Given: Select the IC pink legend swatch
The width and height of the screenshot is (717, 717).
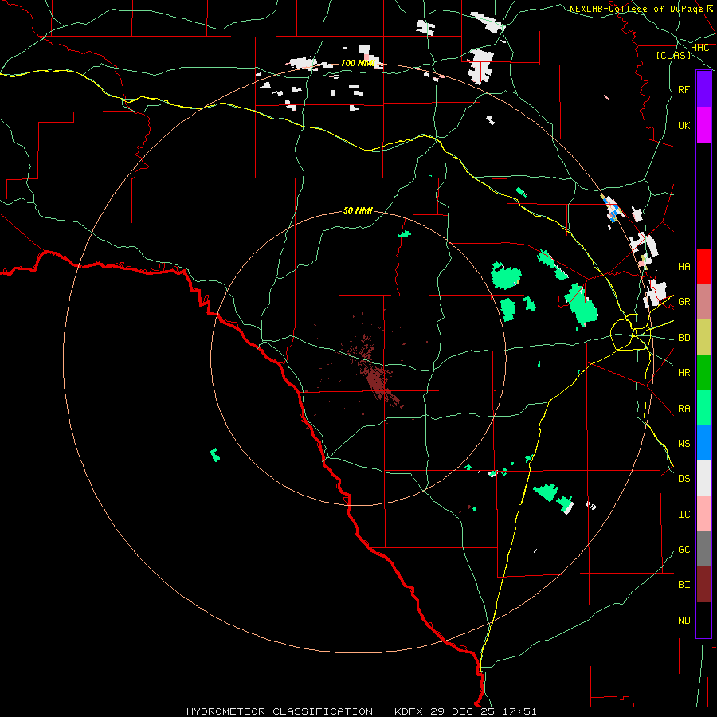Looking at the screenshot, I should coord(703,514).
